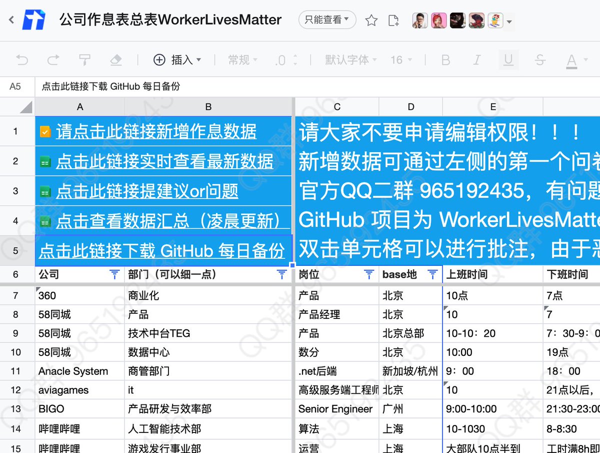Open the 常规 number format dropdown
The image size is (600, 453).
coord(243,60)
